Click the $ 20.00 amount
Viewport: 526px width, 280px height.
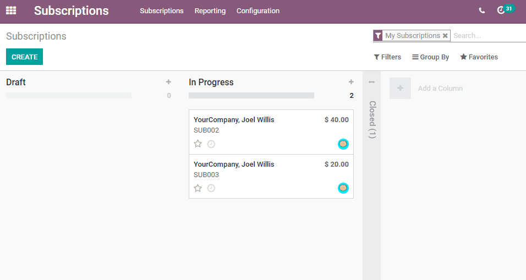click(337, 164)
